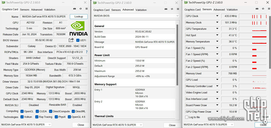Click Memory Size field 16384 MB
This screenshot has height=128, width=271.
[x=31, y=76]
